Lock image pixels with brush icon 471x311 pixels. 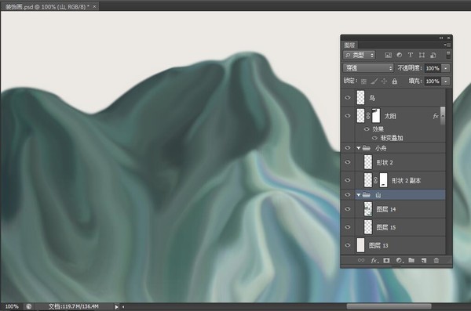coord(374,81)
